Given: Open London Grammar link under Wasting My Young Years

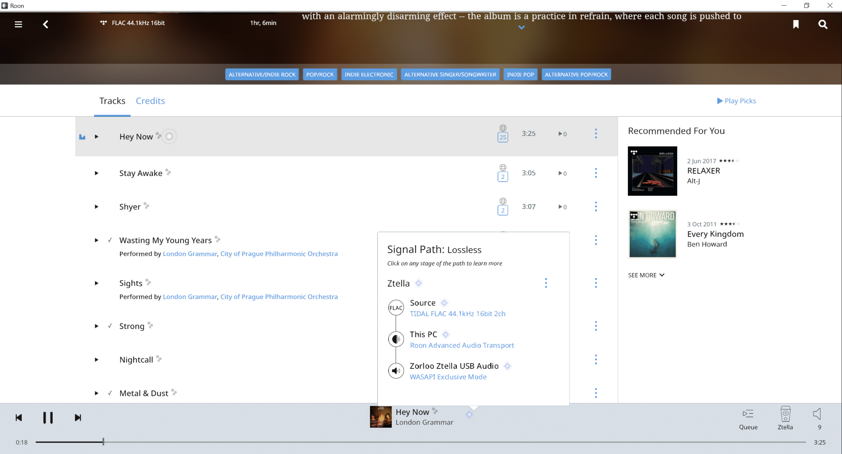Looking at the screenshot, I should (190, 254).
